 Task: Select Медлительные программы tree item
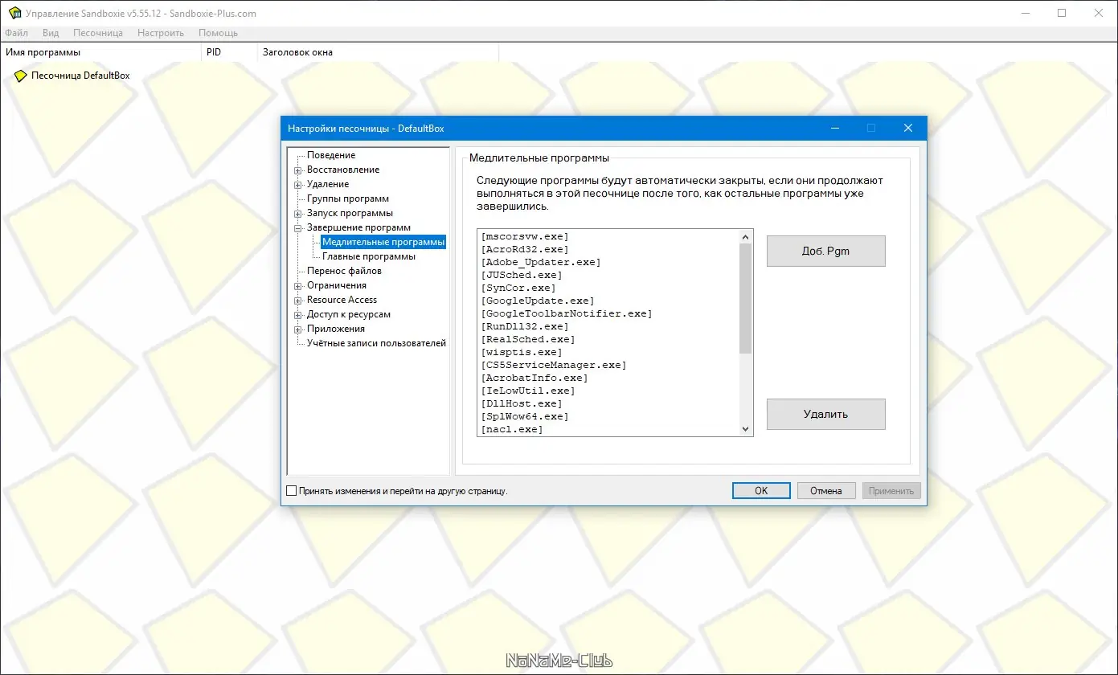click(x=383, y=242)
